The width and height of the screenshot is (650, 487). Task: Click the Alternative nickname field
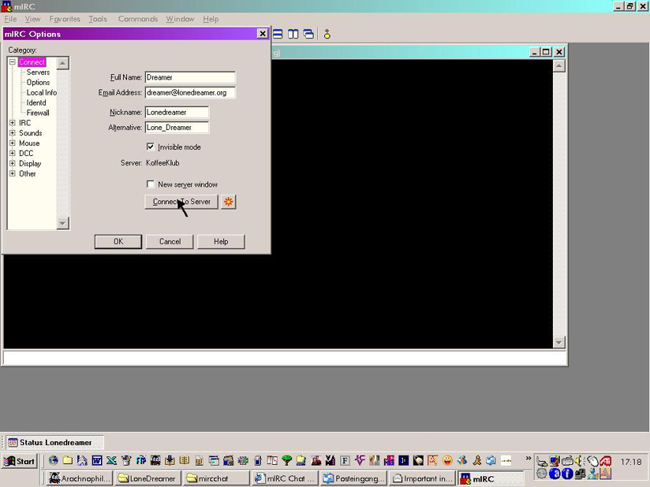pyautogui.click(x=177, y=128)
